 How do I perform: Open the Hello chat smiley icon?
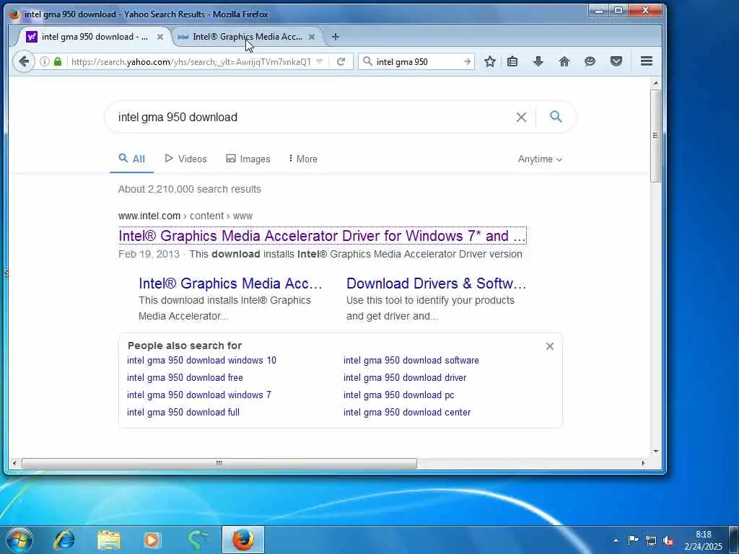click(x=590, y=62)
